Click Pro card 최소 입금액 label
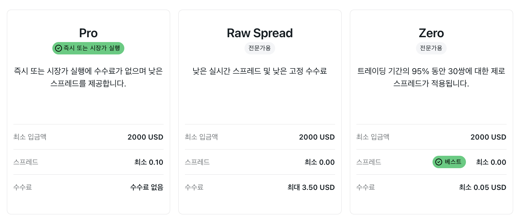Image resolution: width=520 pixels, height=224 pixels. [30, 137]
